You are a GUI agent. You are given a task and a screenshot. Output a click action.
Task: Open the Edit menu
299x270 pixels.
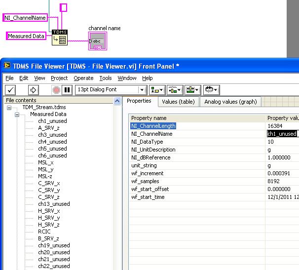click(x=24, y=78)
